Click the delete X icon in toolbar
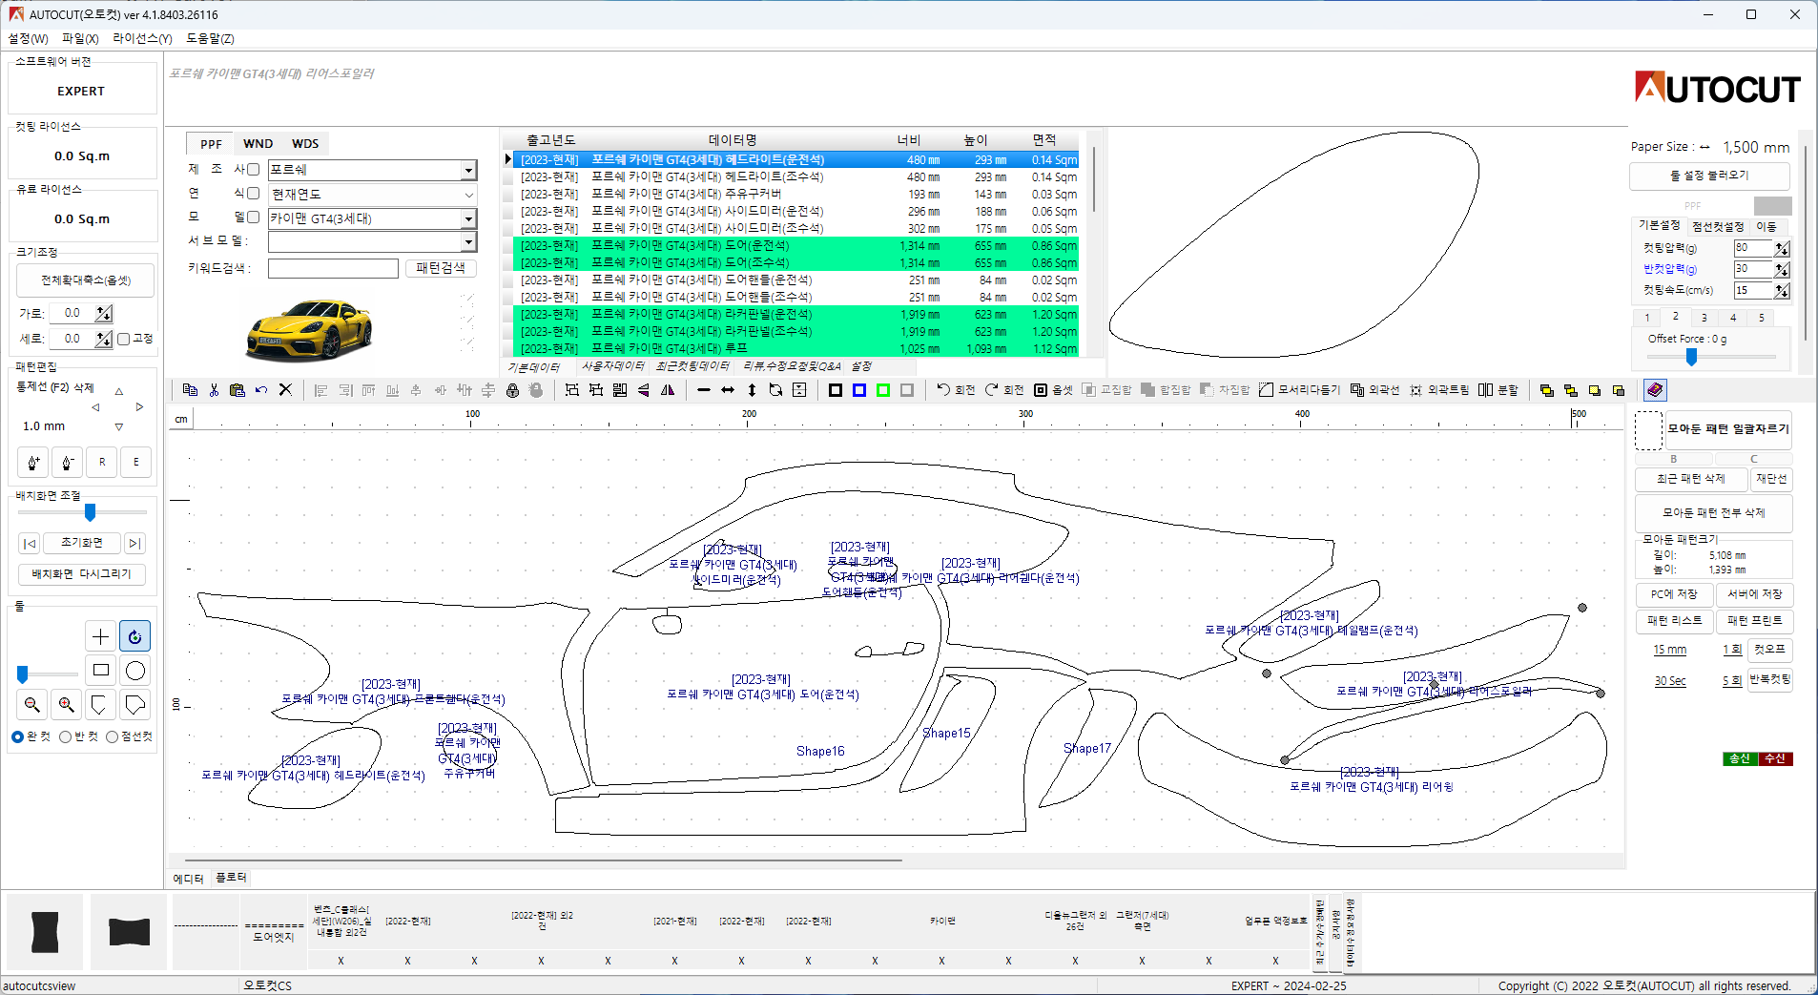 285,390
